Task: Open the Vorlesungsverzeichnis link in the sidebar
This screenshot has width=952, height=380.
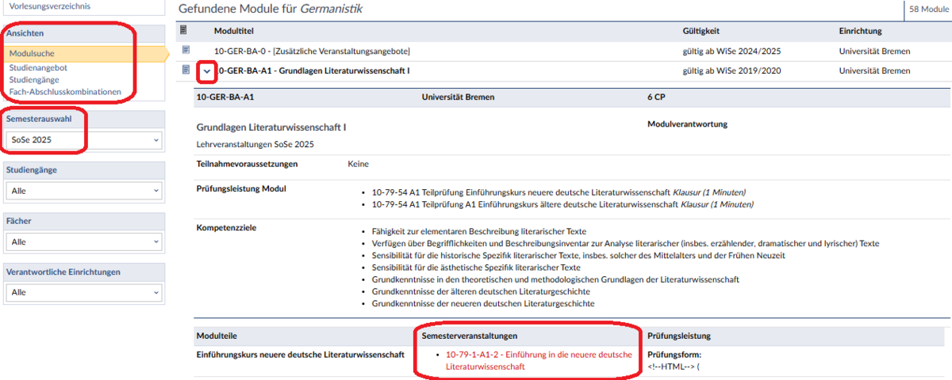Action: [x=49, y=6]
